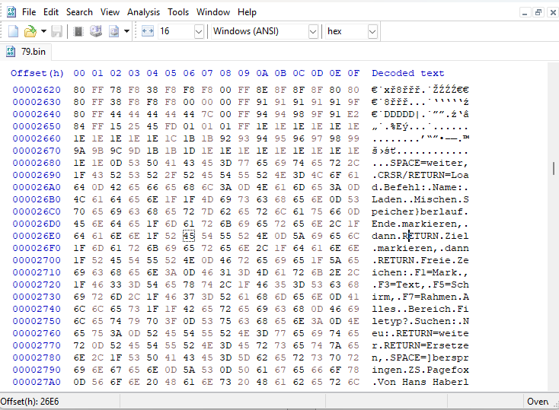Click decoded text '.F3=Text,.F5=Sch'
559x410 pixels.
coord(420,284)
